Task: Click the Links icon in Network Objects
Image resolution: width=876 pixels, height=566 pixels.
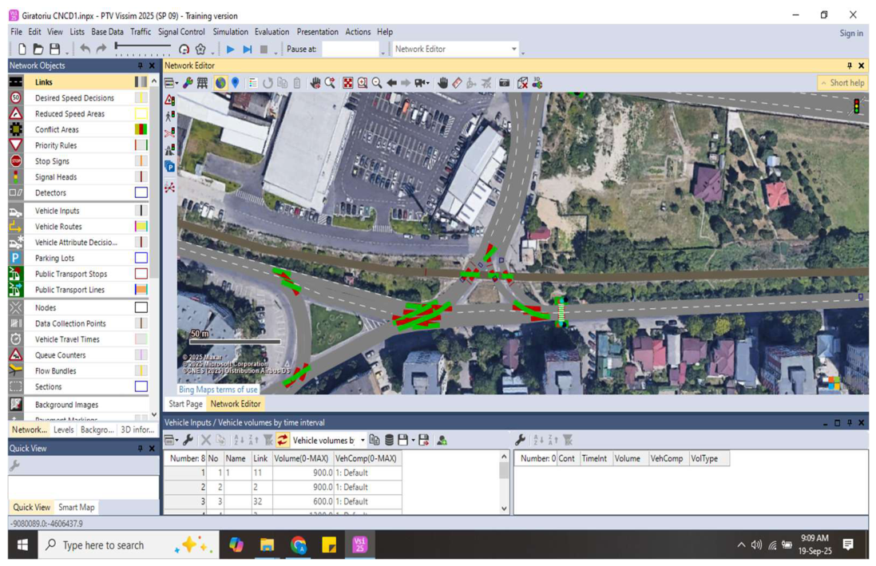Action: point(16,82)
